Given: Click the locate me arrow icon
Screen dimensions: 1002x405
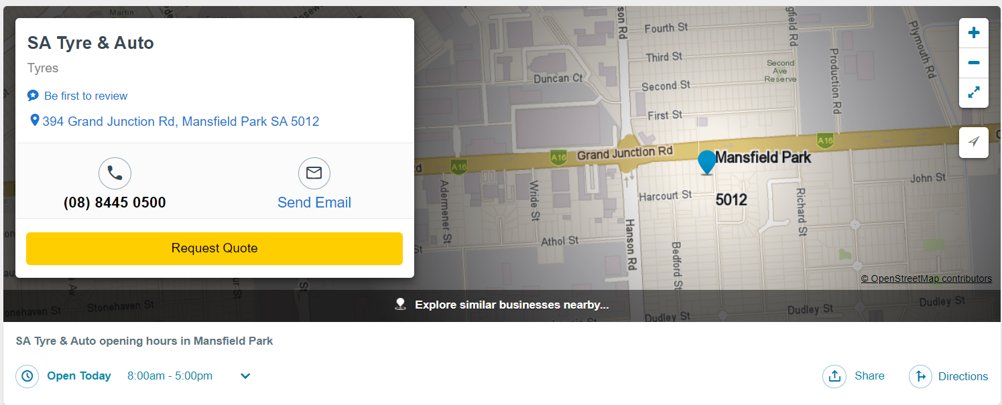Looking at the screenshot, I should [974, 142].
